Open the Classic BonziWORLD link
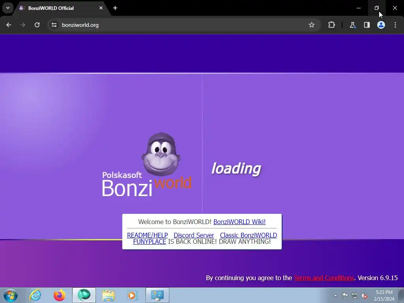Image resolution: width=404 pixels, height=303 pixels. pyautogui.click(x=249, y=235)
